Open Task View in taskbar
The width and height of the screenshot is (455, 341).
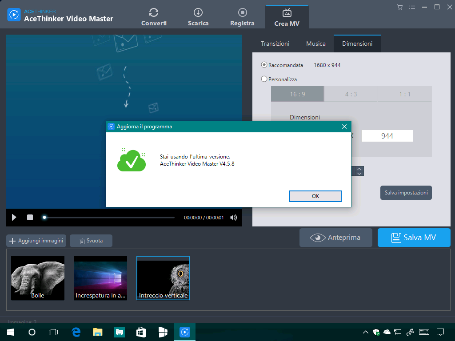[x=53, y=332]
